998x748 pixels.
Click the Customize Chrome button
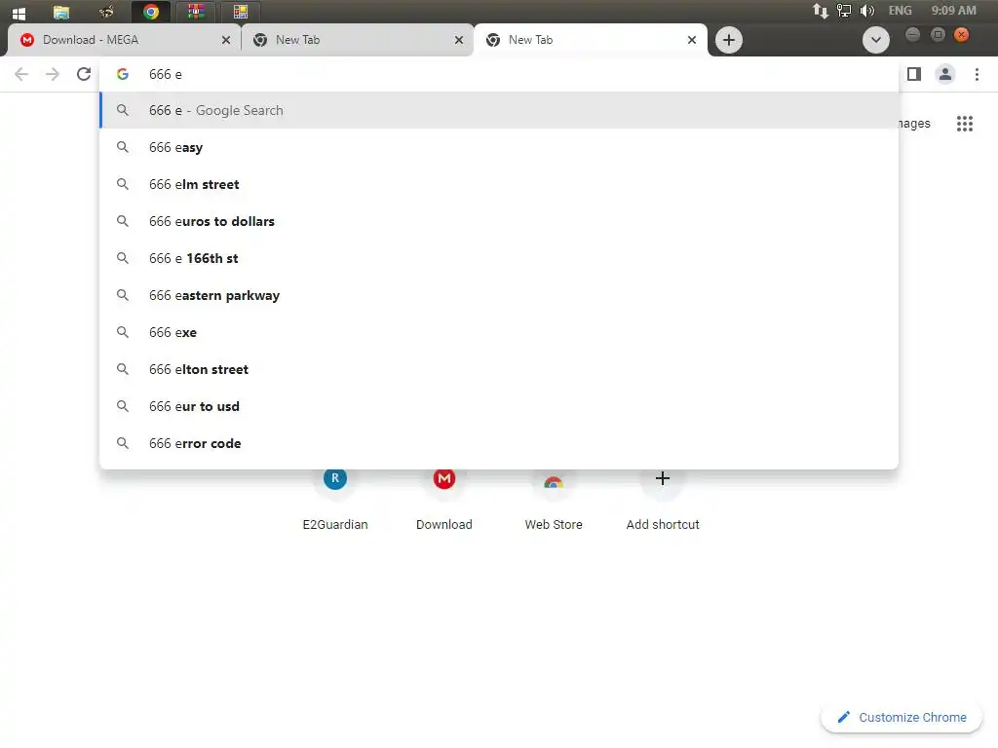point(902,718)
